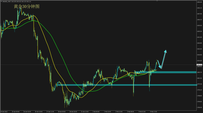203x113 pixels.
Task: Click the 1856.40 price label on axis
Action: [x=199, y=2]
